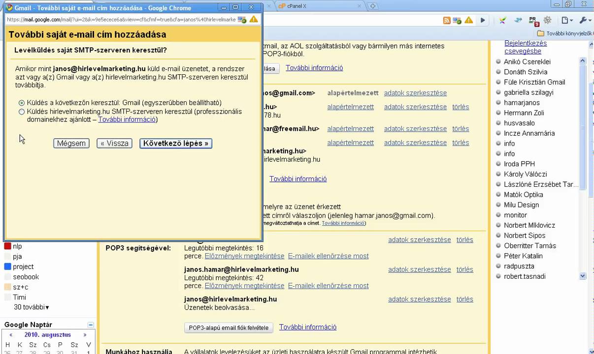Click the status dot next to monitor

click(x=498, y=215)
